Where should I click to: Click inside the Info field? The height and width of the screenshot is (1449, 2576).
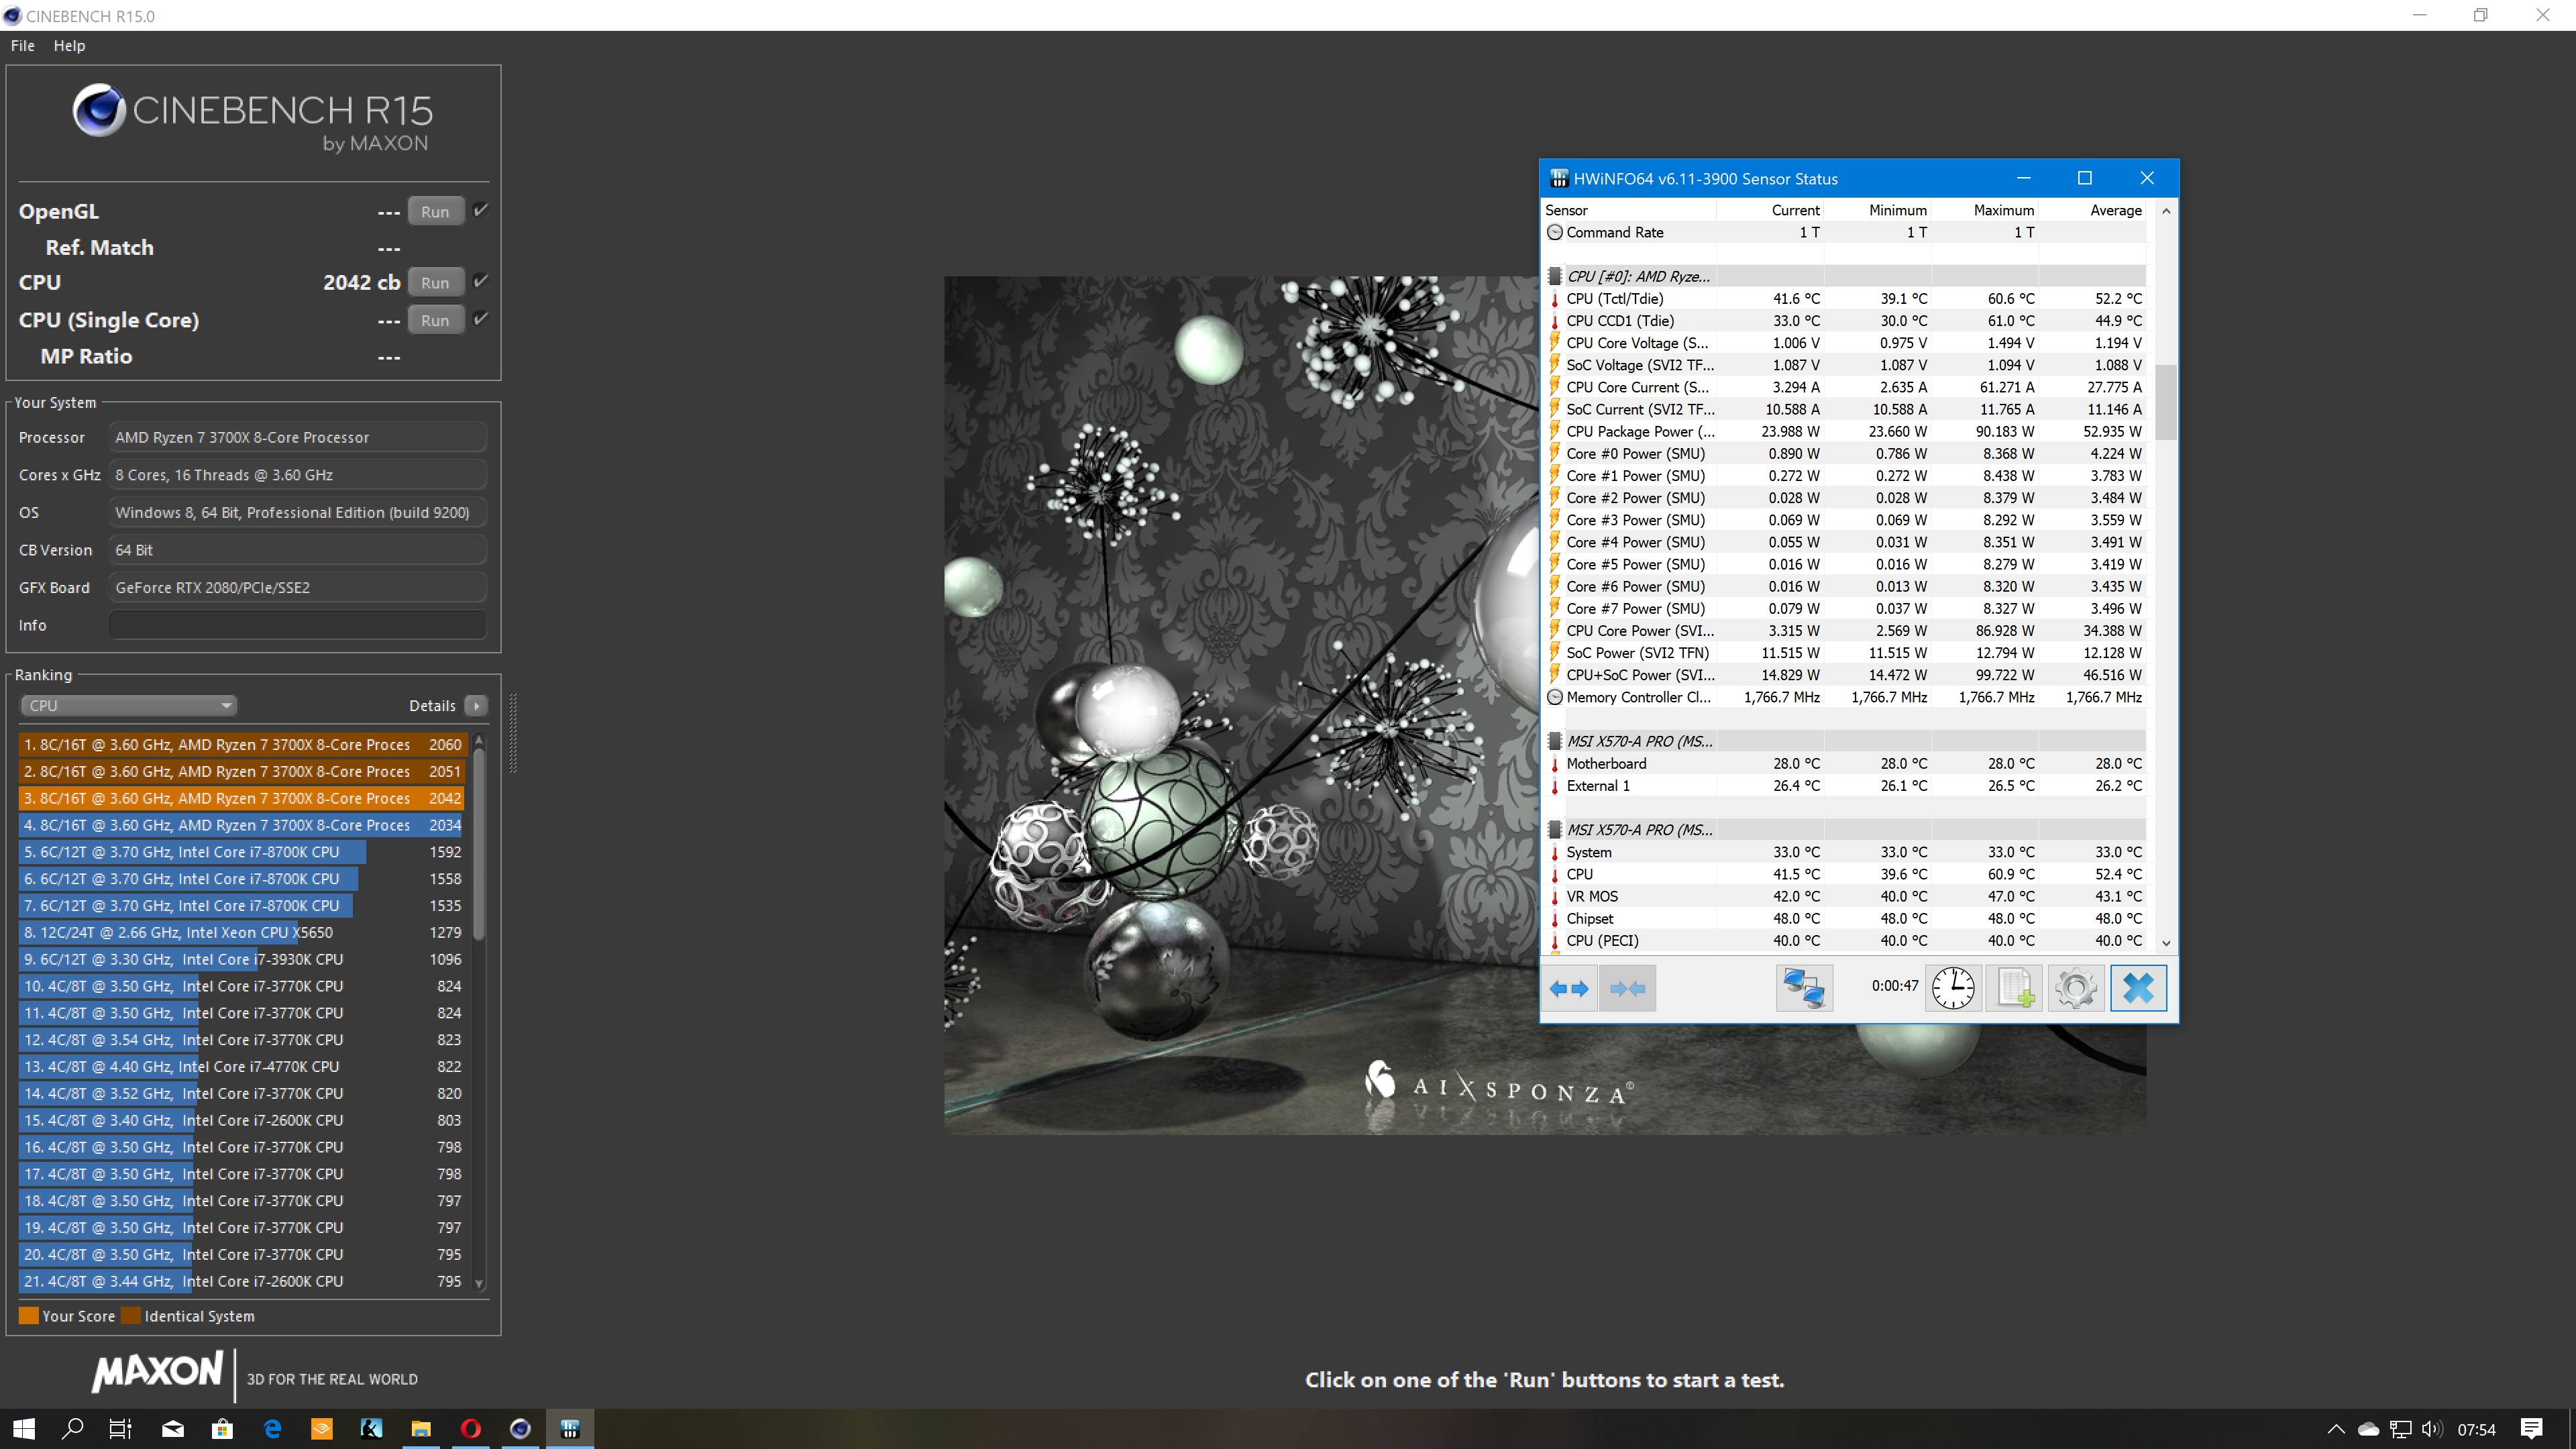(296, 624)
